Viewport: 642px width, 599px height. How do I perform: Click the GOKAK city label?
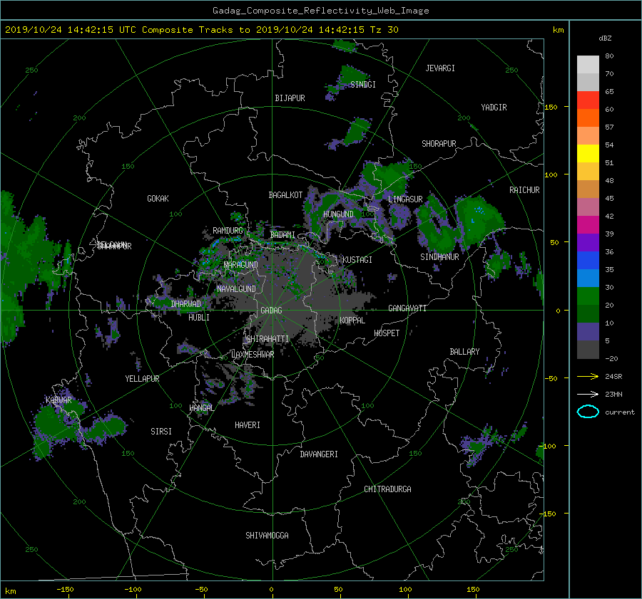158,199
